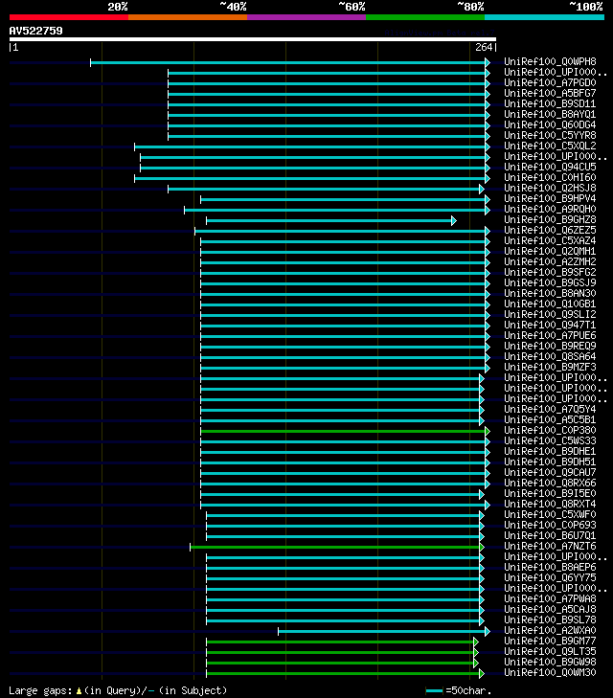Open hit UniRef100_C0P693

[550, 526]
